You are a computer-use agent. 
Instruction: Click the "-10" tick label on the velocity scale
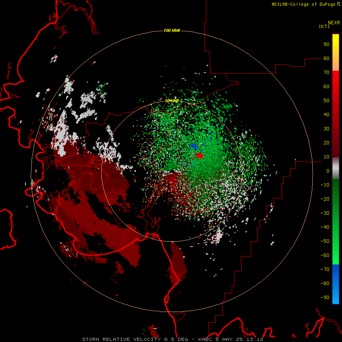(x=325, y=185)
